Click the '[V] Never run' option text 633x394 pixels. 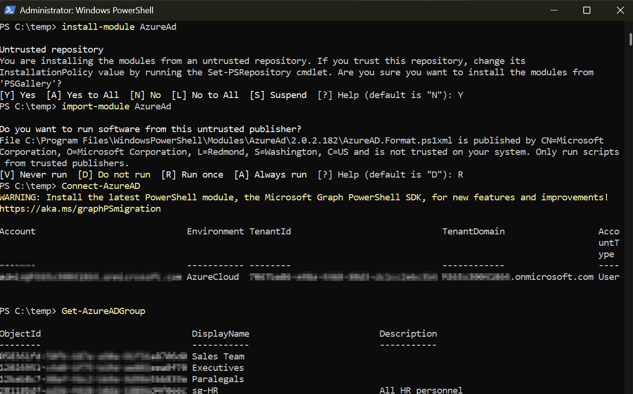(x=33, y=175)
